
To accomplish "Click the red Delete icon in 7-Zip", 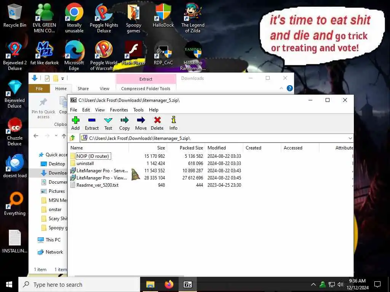I will 157,123.
